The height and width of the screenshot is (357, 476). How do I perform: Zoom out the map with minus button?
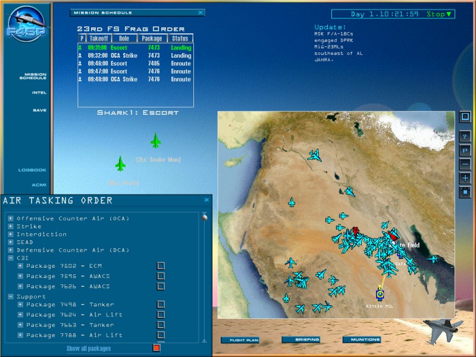[465, 164]
